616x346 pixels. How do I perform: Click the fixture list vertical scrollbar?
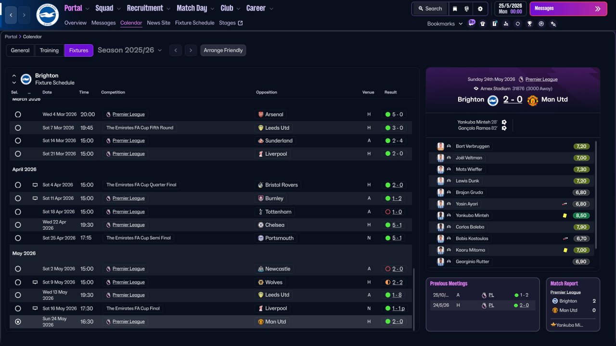[x=413, y=299]
